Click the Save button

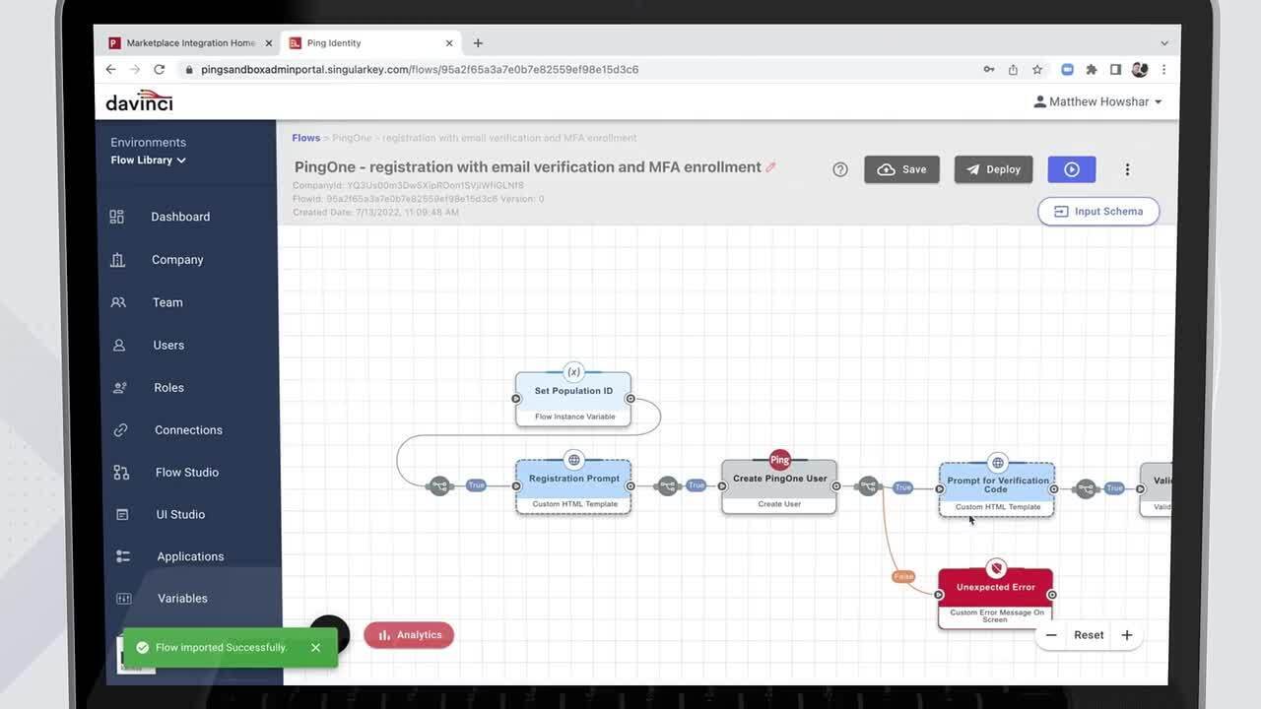click(901, 169)
